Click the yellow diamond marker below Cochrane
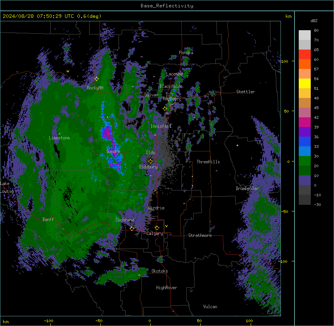Viewport: 334px width, 326px height. coord(132,228)
